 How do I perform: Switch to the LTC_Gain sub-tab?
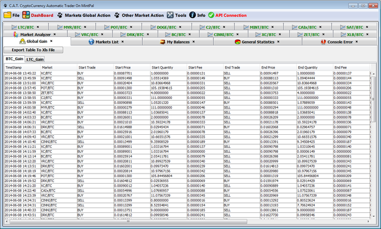pyautogui.click(x=35, y=59)
